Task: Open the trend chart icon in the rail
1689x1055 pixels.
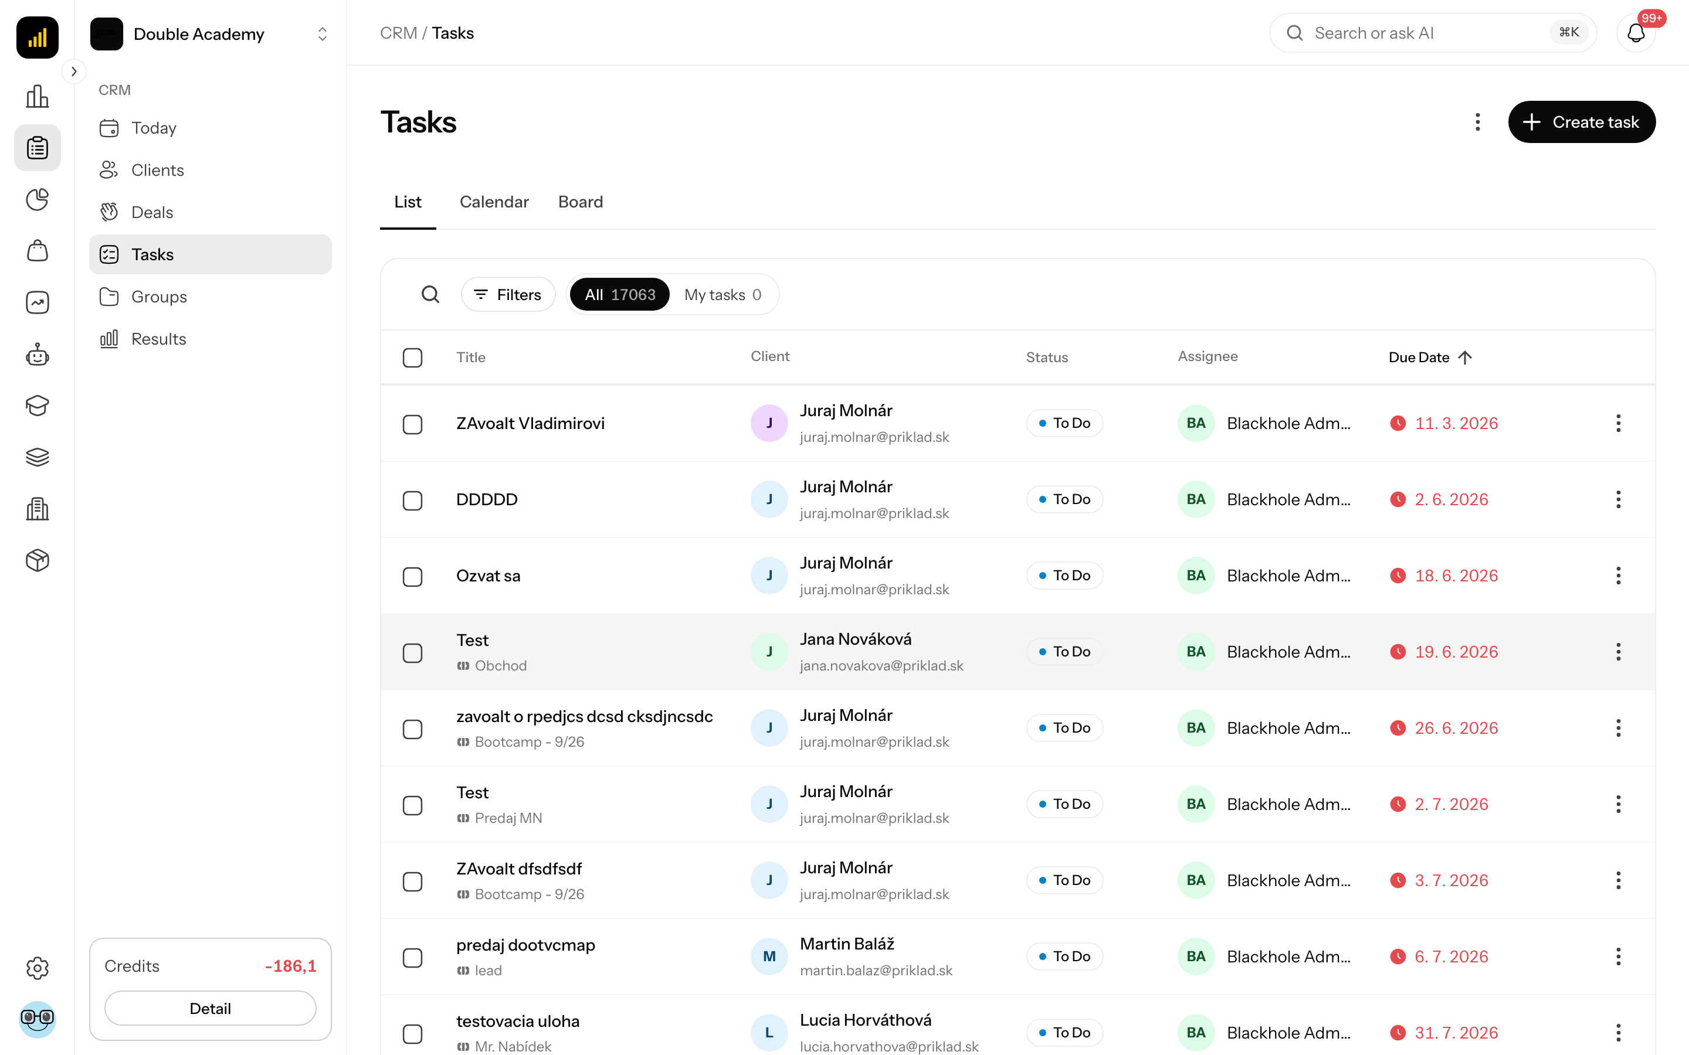Action: tap(37, 302)
